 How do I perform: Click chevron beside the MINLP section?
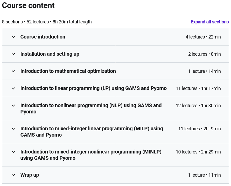click(13, 152)
